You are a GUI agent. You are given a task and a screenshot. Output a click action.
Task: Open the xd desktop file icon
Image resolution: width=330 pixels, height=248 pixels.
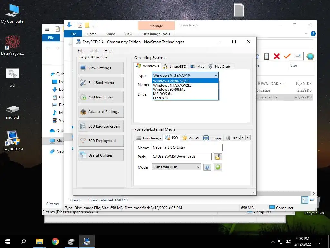[13, 78]
